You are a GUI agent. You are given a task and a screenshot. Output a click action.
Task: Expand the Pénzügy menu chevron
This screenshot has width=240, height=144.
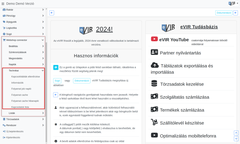tap(43, 16)
